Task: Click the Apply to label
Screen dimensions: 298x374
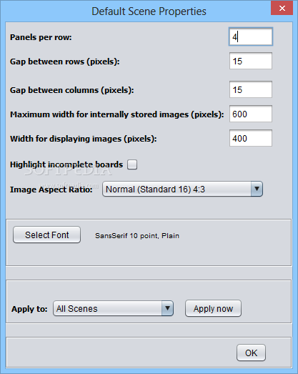Action: (x=29, y=309)
